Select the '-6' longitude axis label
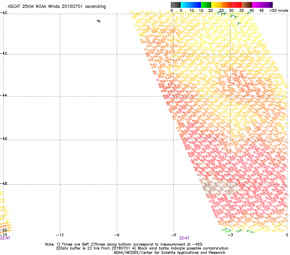 174,235
